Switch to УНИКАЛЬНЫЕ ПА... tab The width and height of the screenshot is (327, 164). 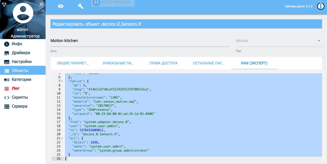[x=118, y=63]
